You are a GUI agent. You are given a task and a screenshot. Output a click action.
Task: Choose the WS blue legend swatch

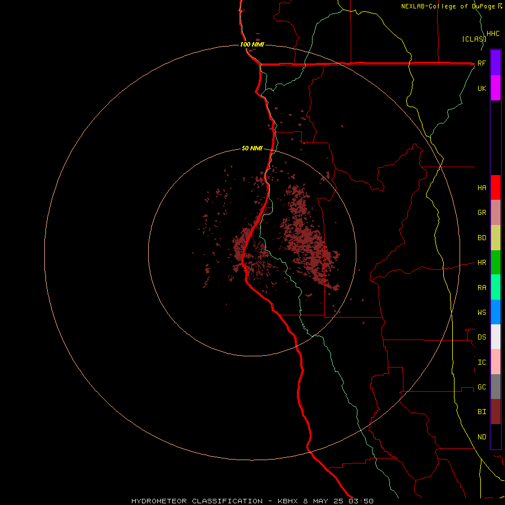click(495, 312)
